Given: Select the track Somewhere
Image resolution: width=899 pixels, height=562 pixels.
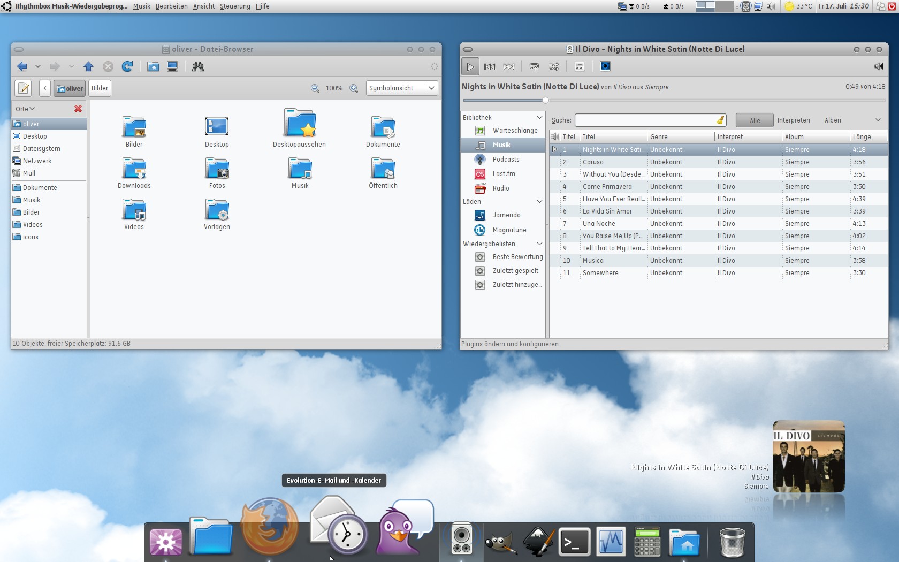Looking at the screenshot, I should click(718, 273).
